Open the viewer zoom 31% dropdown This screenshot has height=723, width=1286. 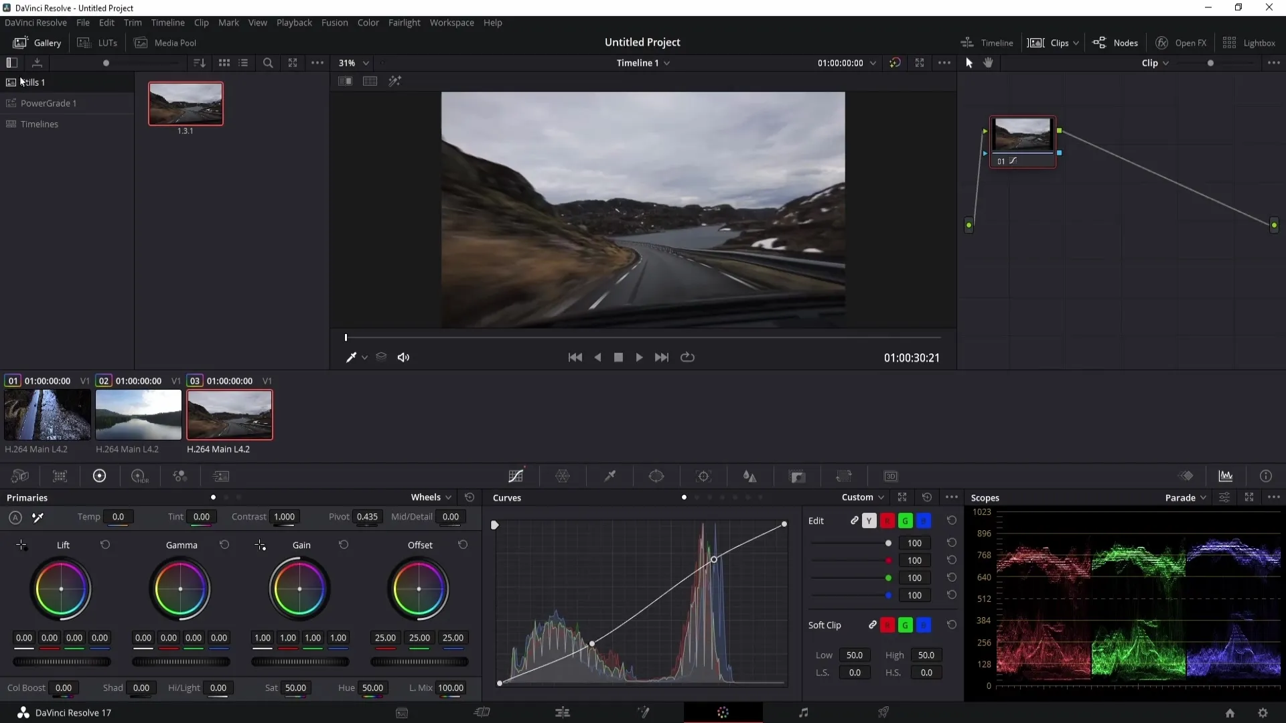tap(354, 63)
